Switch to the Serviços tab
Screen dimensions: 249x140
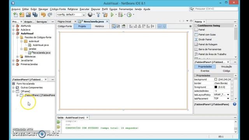pos(42,22)
